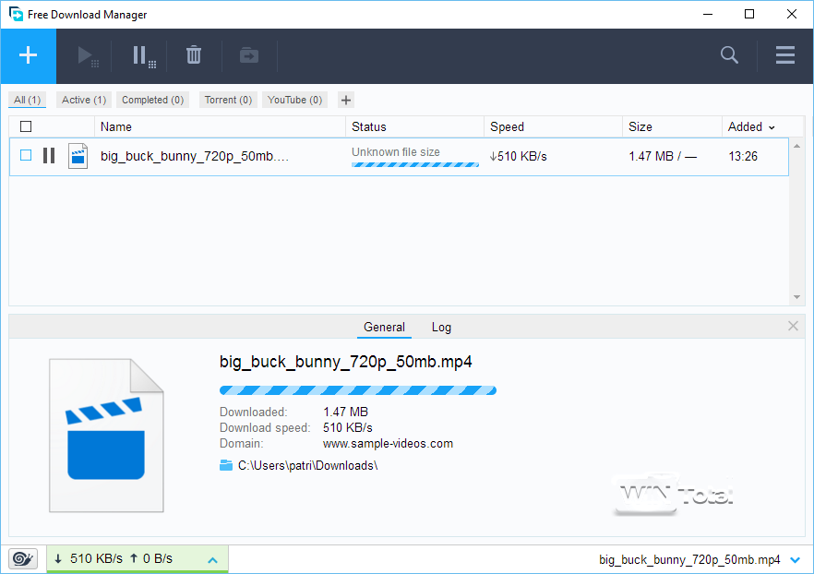Expand the speed panel arrow in status bar

pos(212,559)
